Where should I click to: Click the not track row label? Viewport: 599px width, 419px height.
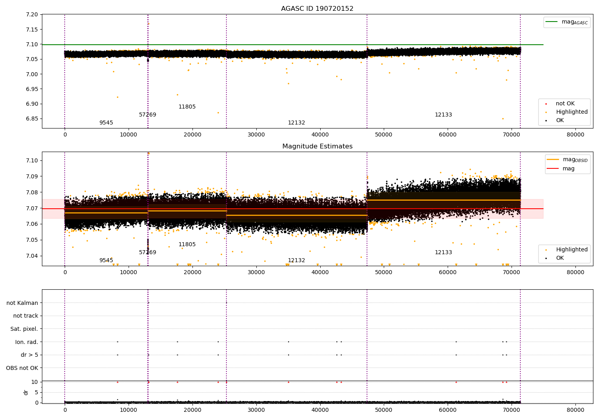pyautogui.click(x=26, y=316)
